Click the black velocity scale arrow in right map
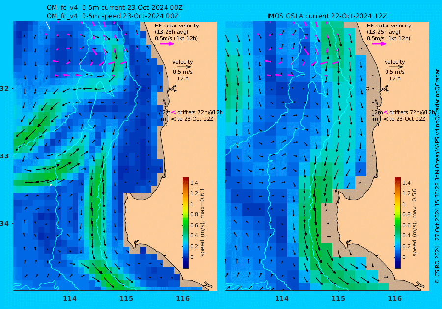This screenshot has width=442, height=309. (x=397, y=67)
